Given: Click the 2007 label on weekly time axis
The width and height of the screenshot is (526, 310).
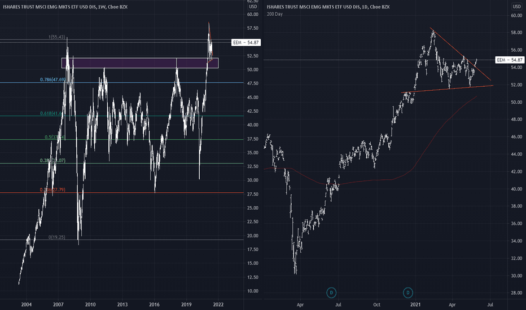Looking at the screenshot, I should coord(58,304).
